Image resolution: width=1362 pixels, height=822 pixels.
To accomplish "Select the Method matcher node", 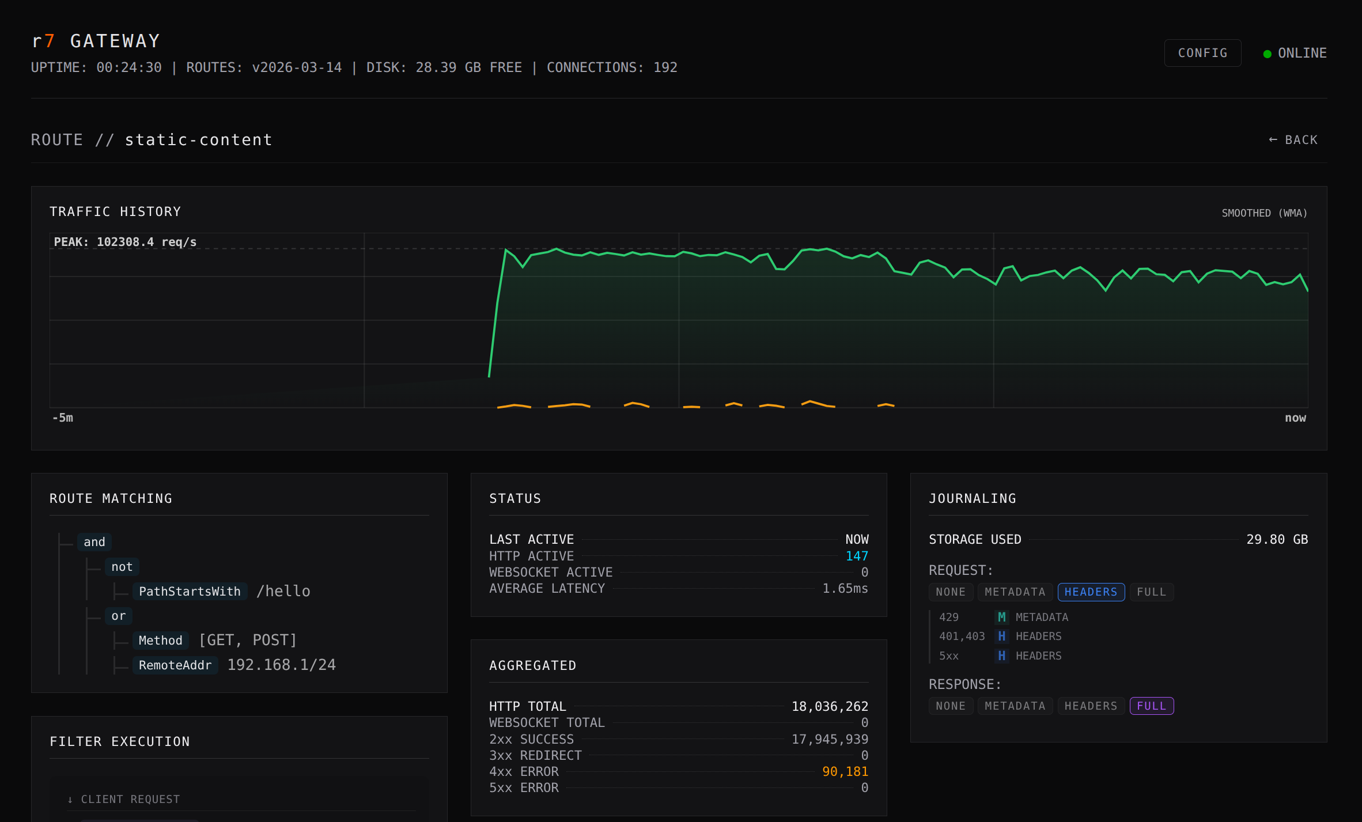I will point(160,641).
